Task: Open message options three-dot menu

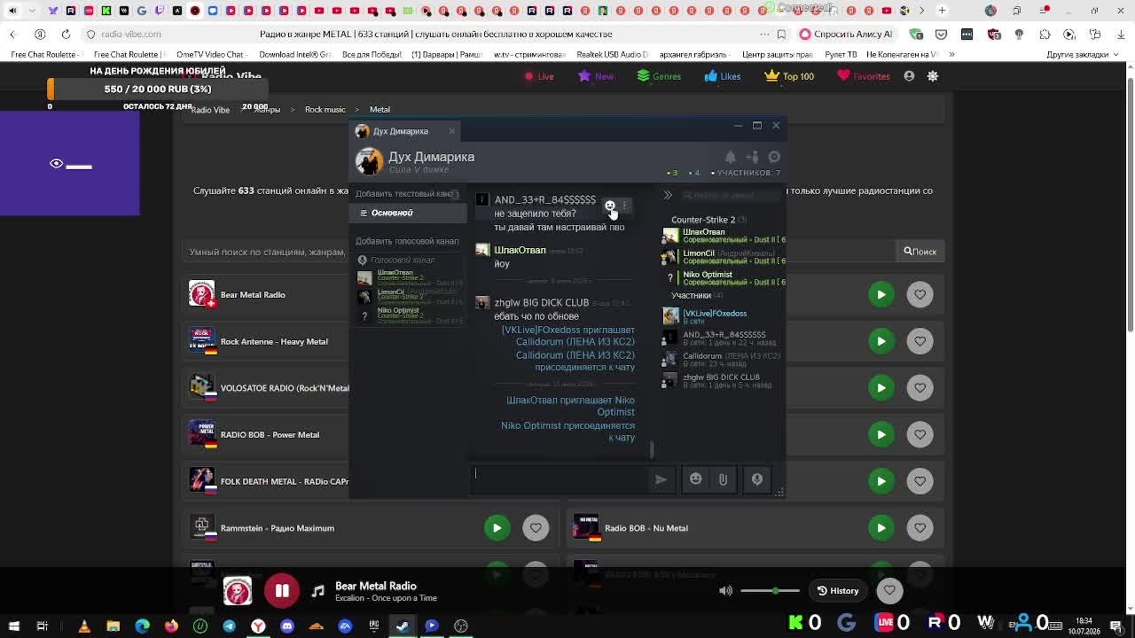Action: pyautogui.click(x=625, y=206)
